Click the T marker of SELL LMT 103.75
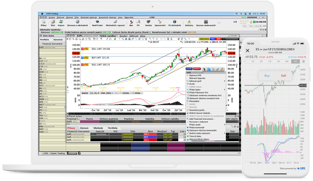313x181 pixels. (x=82, y=65)
